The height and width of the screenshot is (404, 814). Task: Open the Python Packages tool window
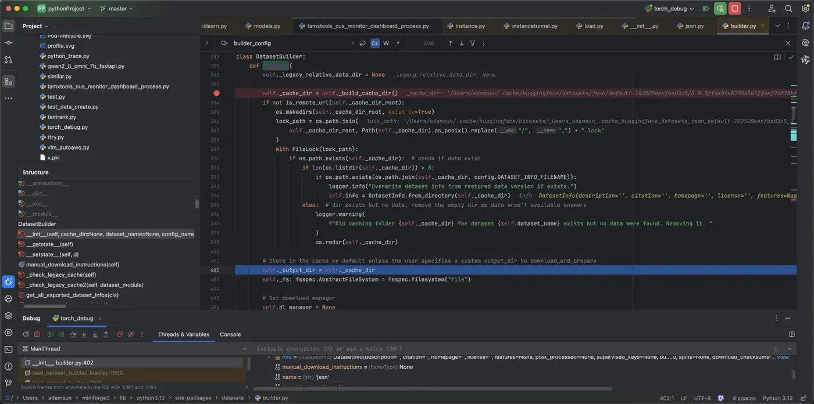[x=8, y=299]
